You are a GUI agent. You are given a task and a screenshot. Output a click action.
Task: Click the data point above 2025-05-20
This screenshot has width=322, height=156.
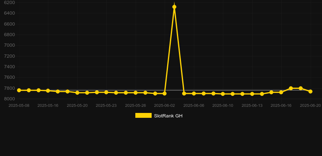[x=77, y=93]
